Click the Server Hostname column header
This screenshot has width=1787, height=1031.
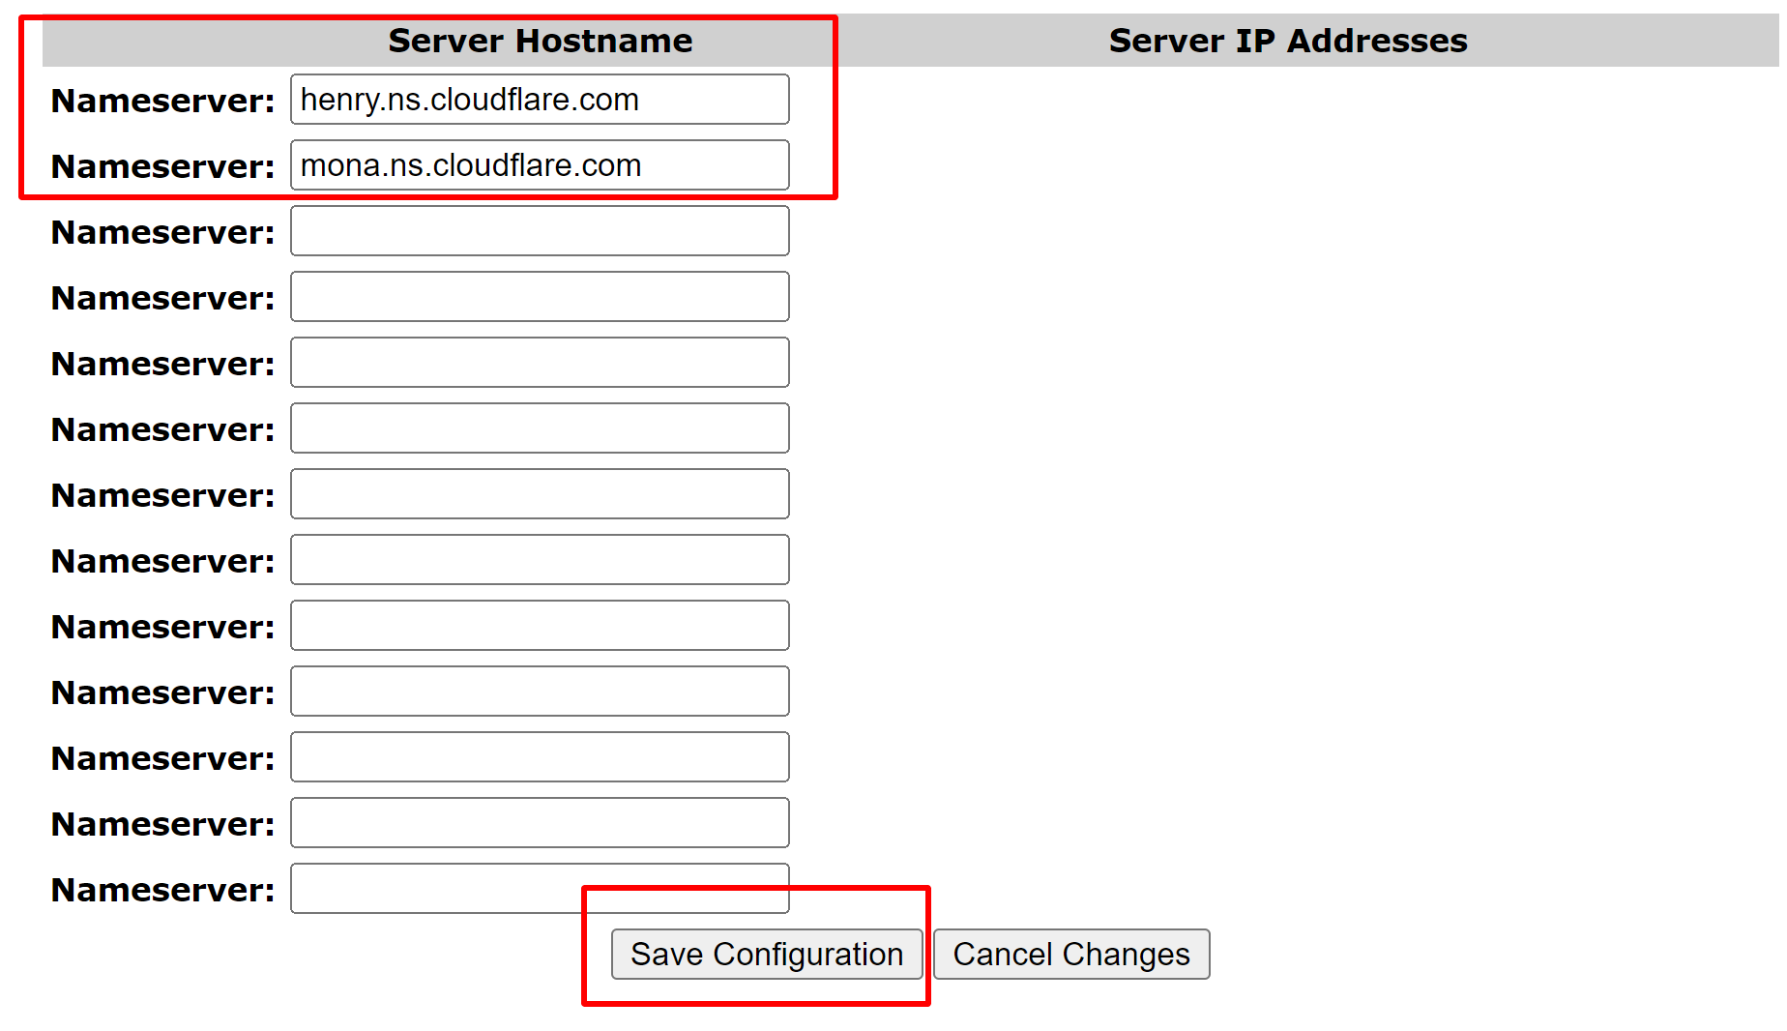click(x=540, y=41)
